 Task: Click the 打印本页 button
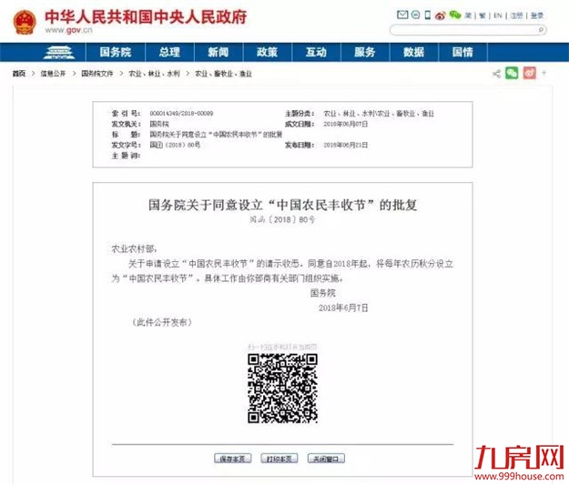279,459
